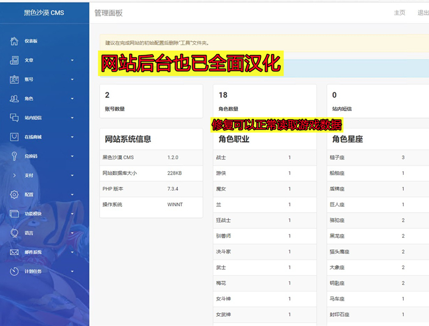
Task: Click the 角色 characters people icon
Action: [14, 99]
